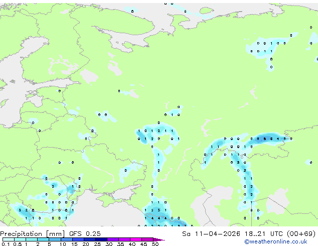Select the 2–5 mm legend color swatch
The height and width of the screenshot is (246, 318).
pos(43,239)
